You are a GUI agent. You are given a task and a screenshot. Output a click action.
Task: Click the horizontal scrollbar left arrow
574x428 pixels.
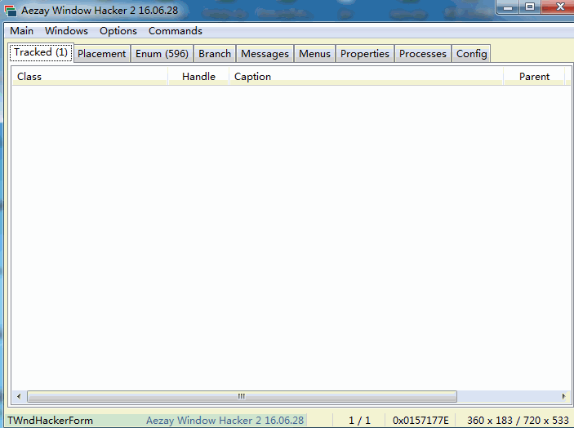(19, 396)
